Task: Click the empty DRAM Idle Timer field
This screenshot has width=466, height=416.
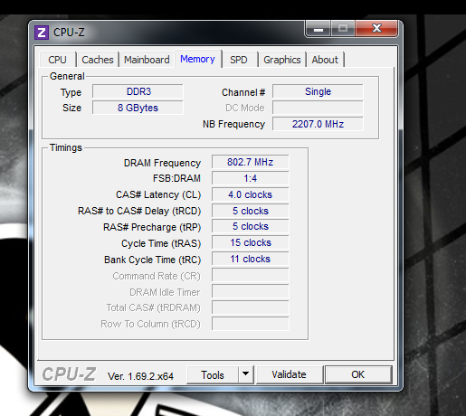Action: click(x=250, y=292)
